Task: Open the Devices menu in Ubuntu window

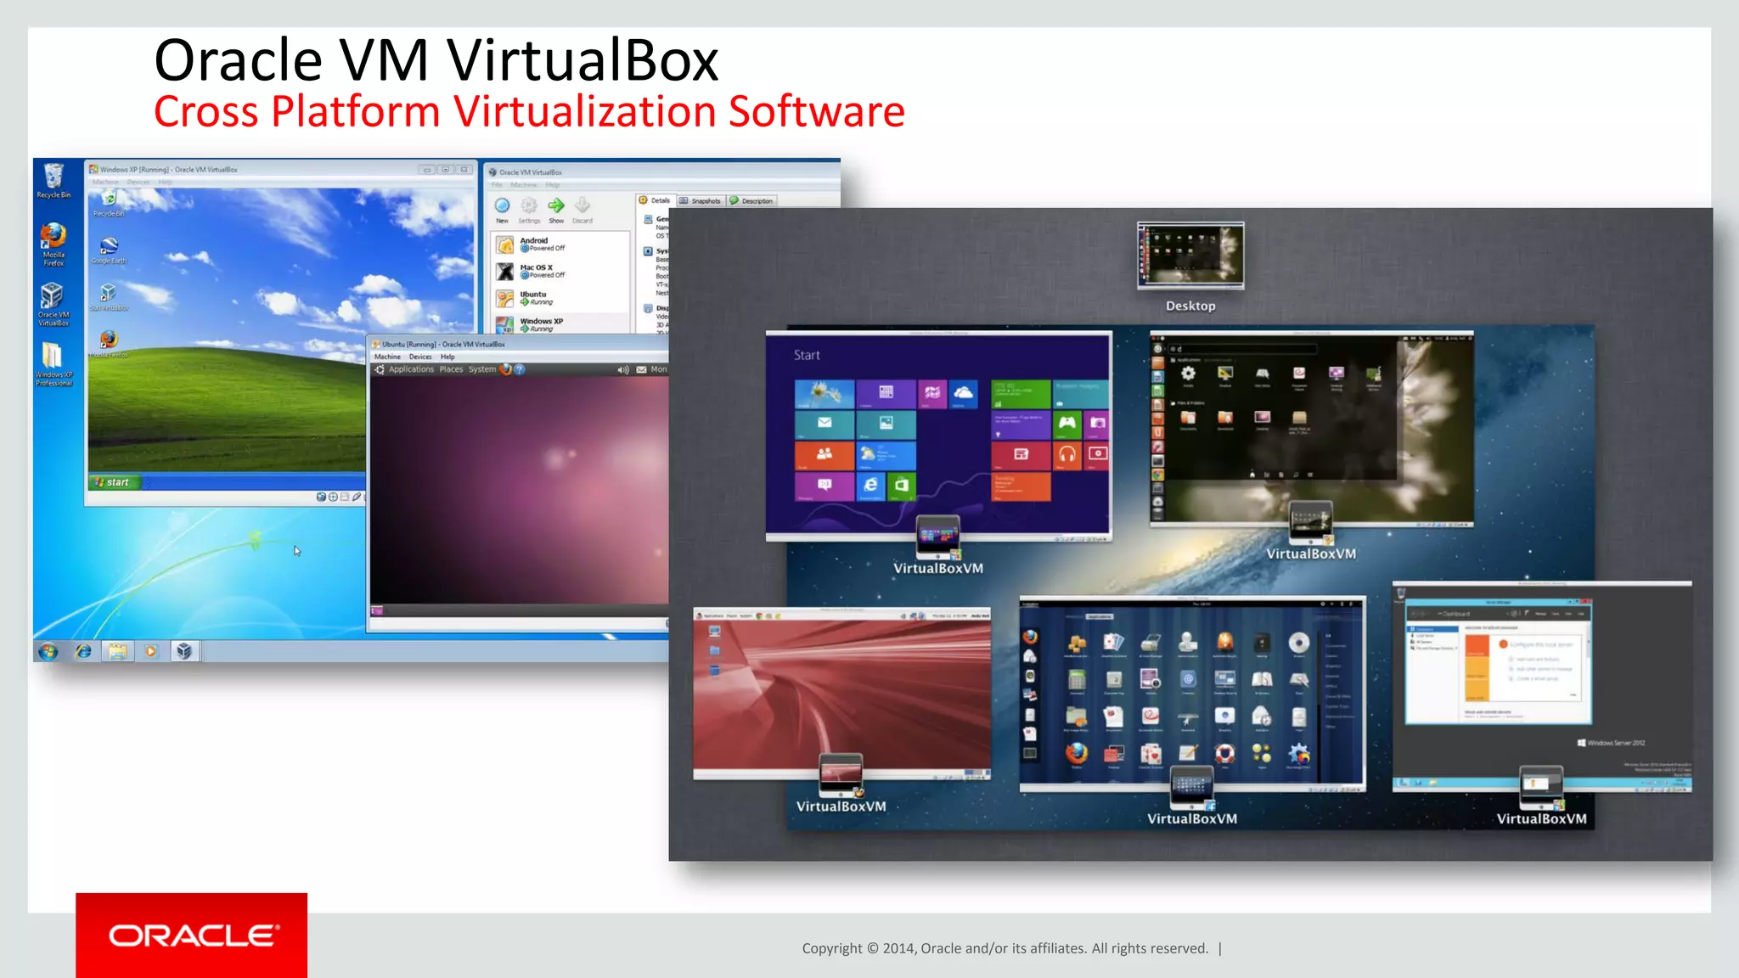Action: [x=420, y=357]
